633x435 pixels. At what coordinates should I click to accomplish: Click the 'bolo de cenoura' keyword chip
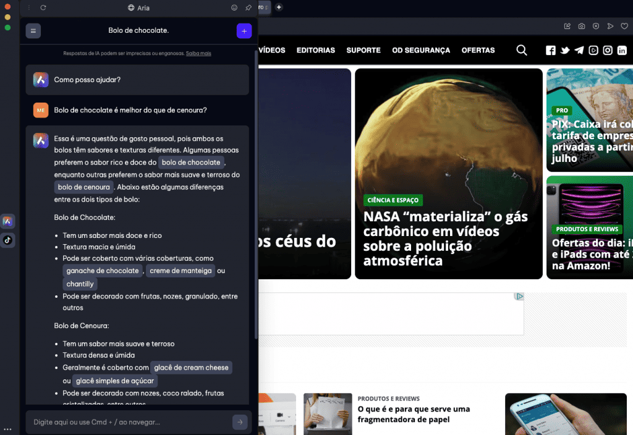pyautogui.click(x=83, y=187)
